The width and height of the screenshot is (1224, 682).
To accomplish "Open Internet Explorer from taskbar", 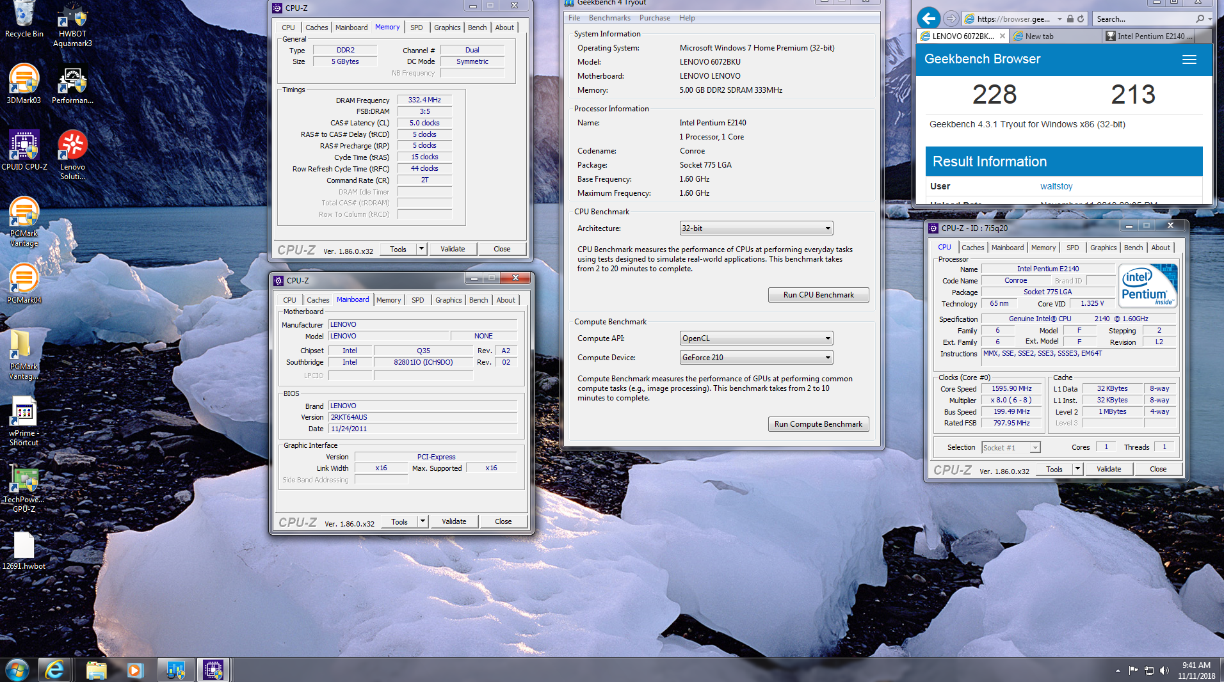I will tap(54, 670).
